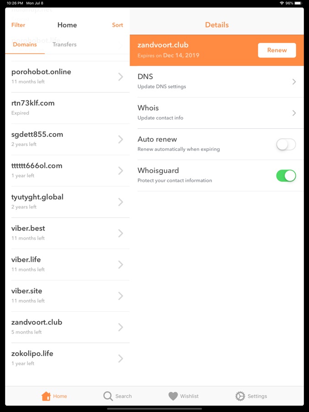
Task: Switch to the Transfers tab
Action: pyautogui.click(x=65, y=45)
